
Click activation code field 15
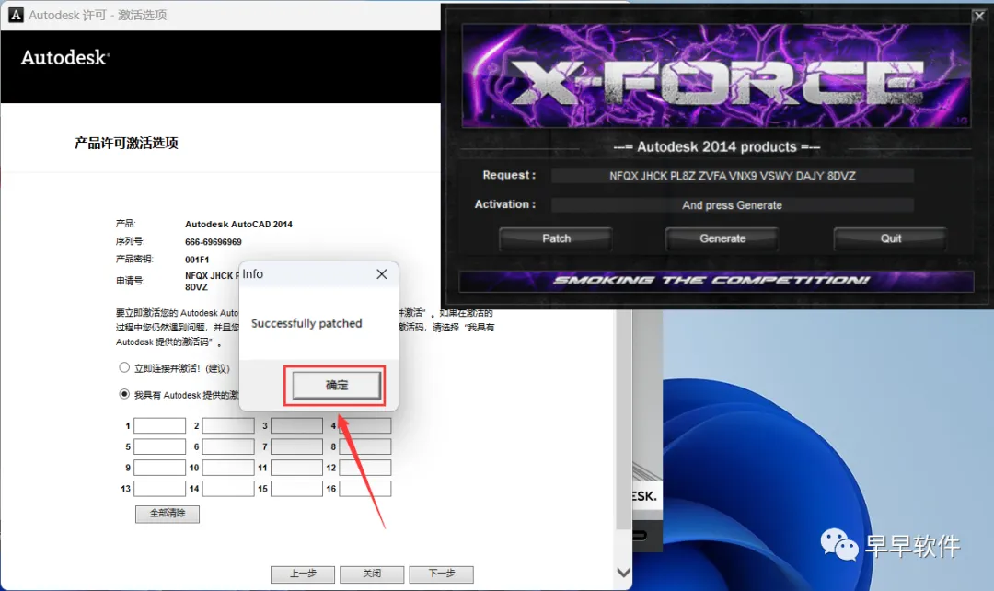296,488
